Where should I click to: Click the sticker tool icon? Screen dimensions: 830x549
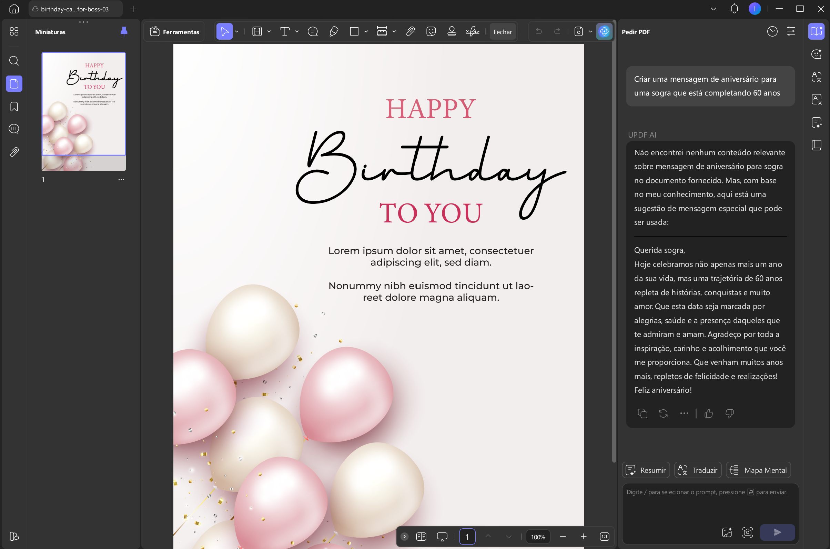(431, 31)
